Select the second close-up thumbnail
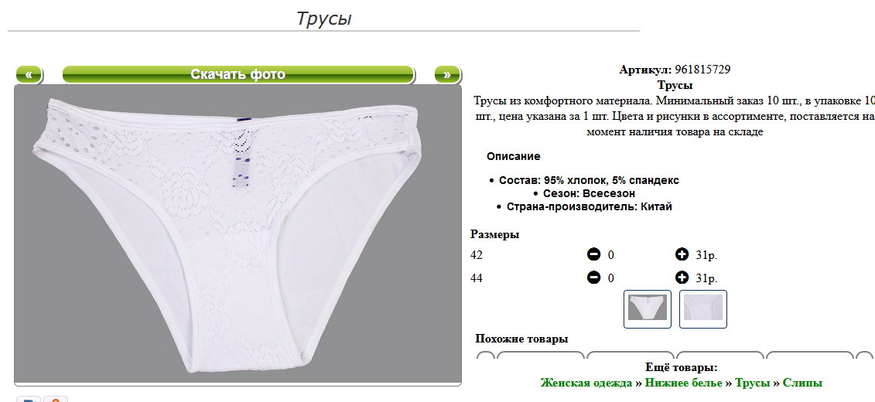This screenshot has height=402, width=875. click(x=702, y=308)
